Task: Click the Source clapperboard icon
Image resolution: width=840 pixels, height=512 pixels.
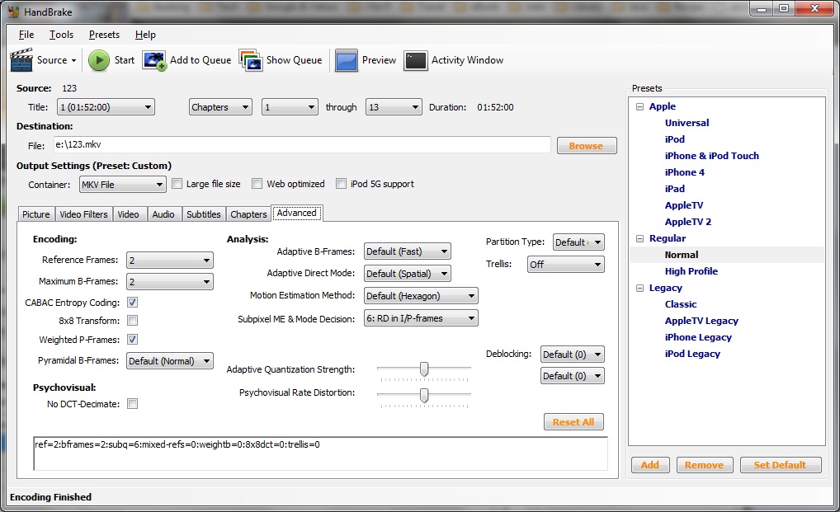Action: (22, 60)
